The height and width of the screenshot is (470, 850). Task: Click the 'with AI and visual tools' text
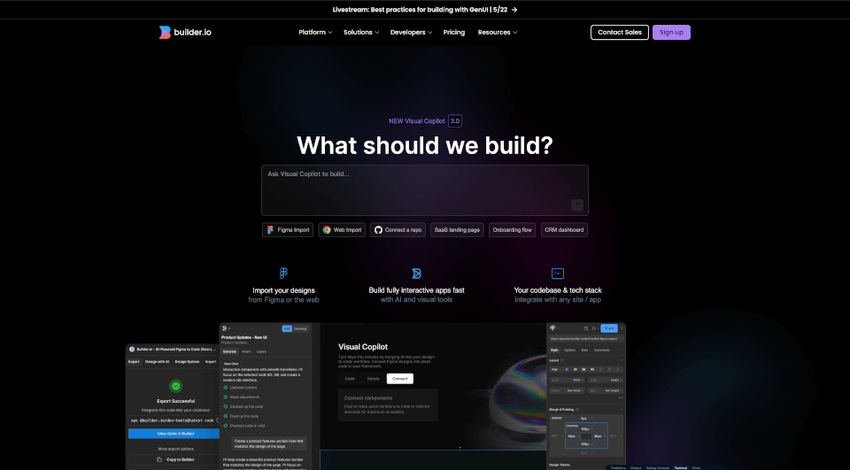(x=416, y=300)
